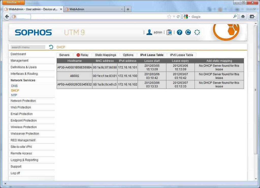The height and width of the screenshot is (188, 260).
Task: Open NTP under Network Services
Action: [x=14, y=95]
